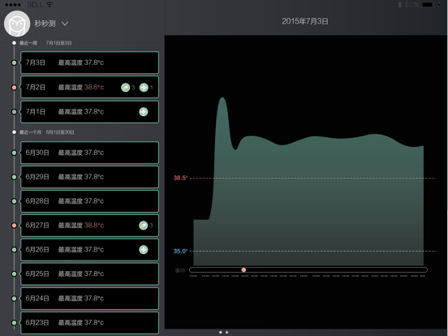Tap the medication pill icon on 7月2日
Image resolution: width=448 pixels, height=336 pixels.
(126, 88)
